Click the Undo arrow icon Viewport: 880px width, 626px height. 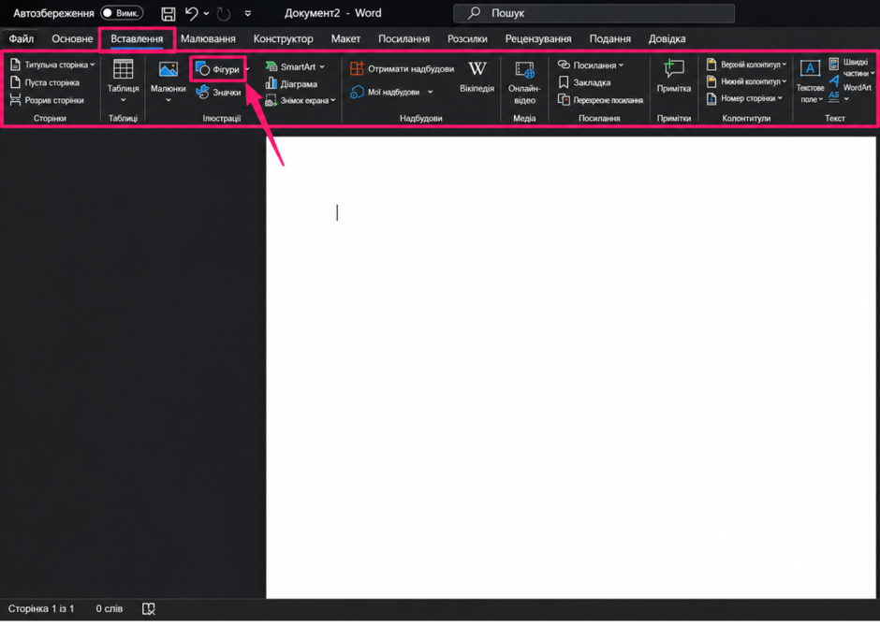tap(191, 13)
